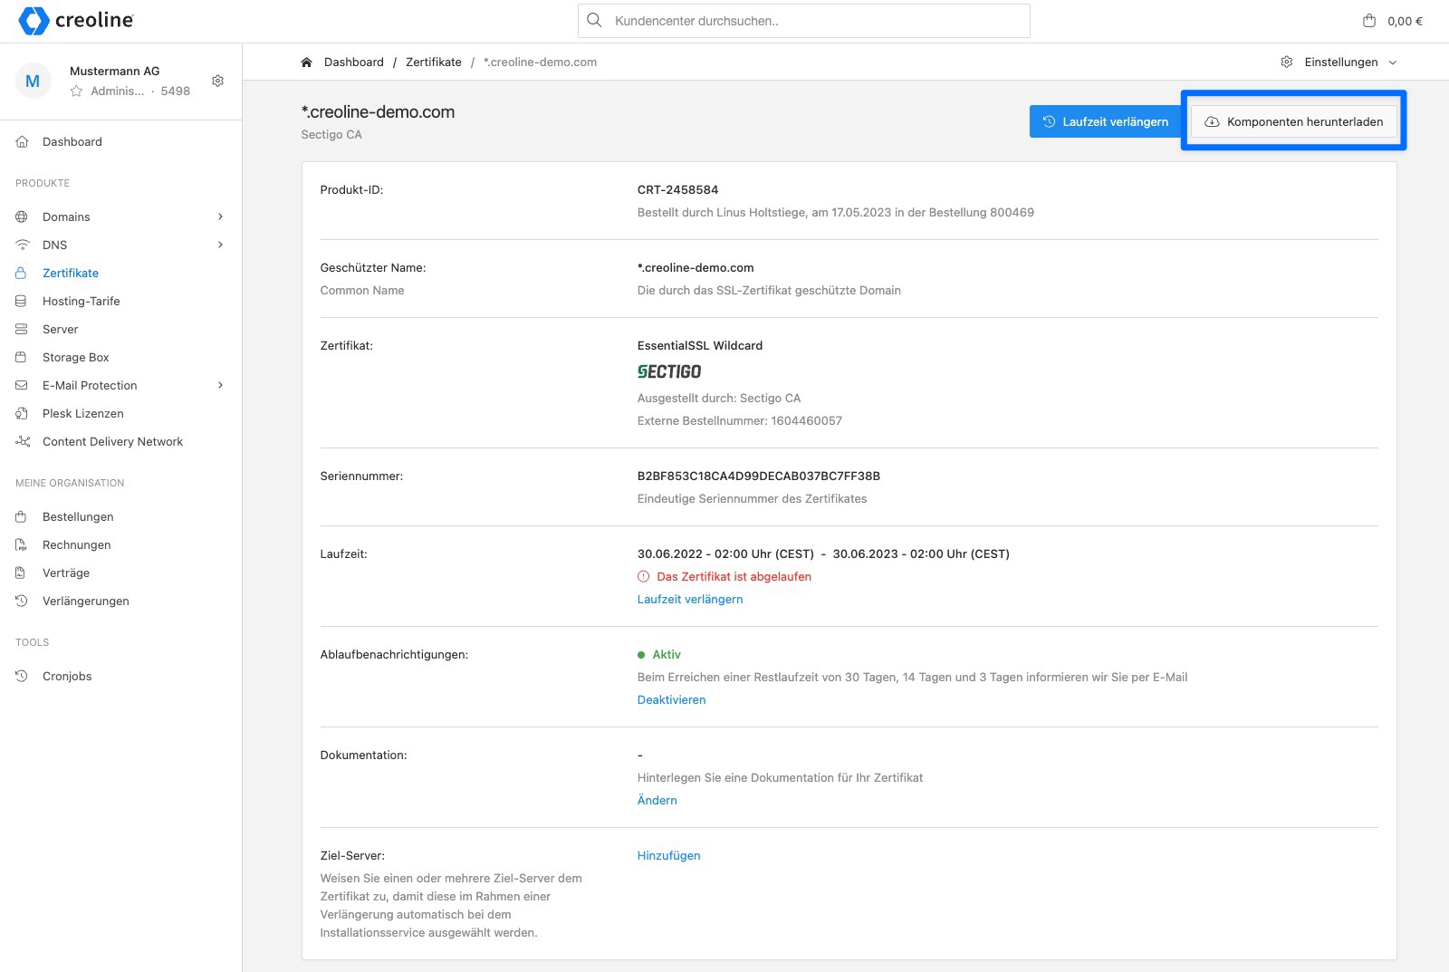Click the Hosting-Tarife database icon
Screen dimensions: 1449x972
pyautogui.click(x=22, y=301)
